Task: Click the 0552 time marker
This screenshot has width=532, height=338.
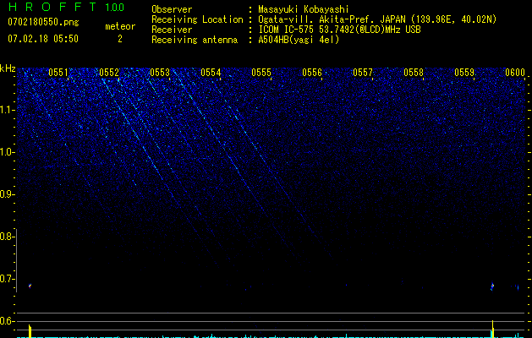Action: (109, 73)
